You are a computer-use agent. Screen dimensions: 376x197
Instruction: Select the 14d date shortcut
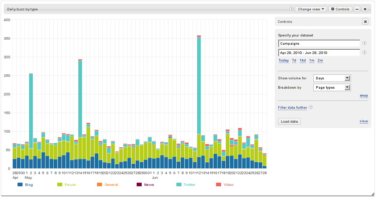pyautogui.click(x=303, y=60)
